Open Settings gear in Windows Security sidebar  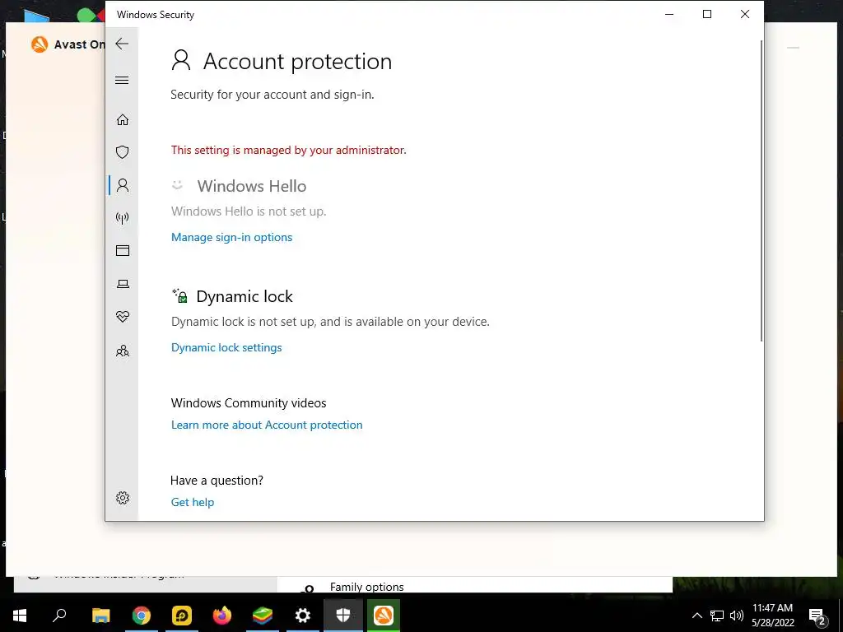[123, 498]
